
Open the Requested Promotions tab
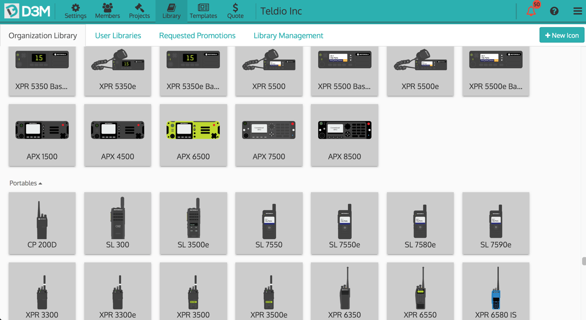pyautogui.click(x=197, y=36)
